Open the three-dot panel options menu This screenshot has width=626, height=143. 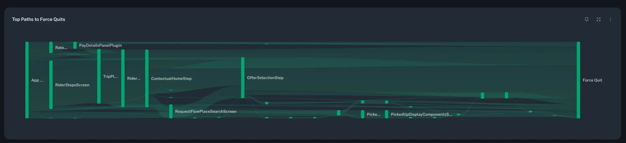point(610,19)
